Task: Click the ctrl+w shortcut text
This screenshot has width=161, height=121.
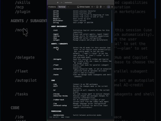Action: [56, 13]
